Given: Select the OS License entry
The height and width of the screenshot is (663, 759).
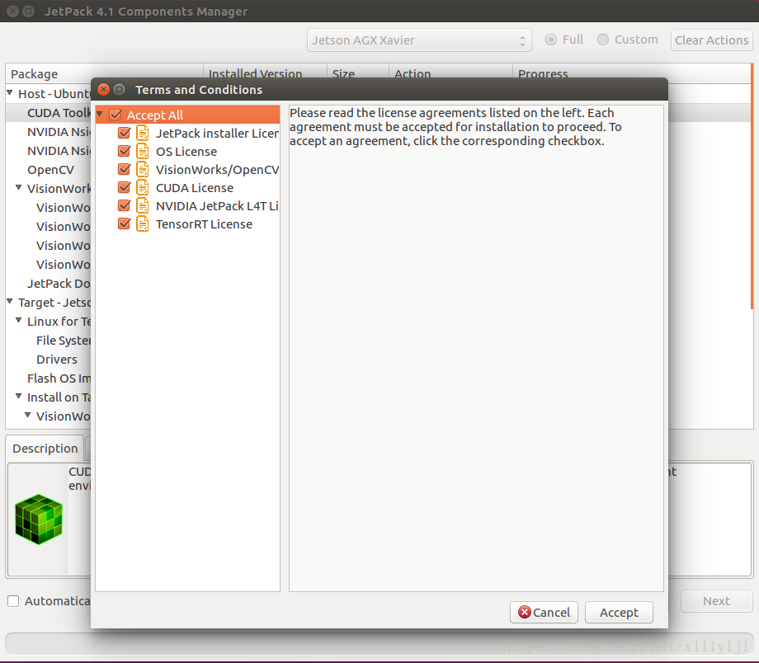Looking at the screenshot, I should tap(186, 152).
